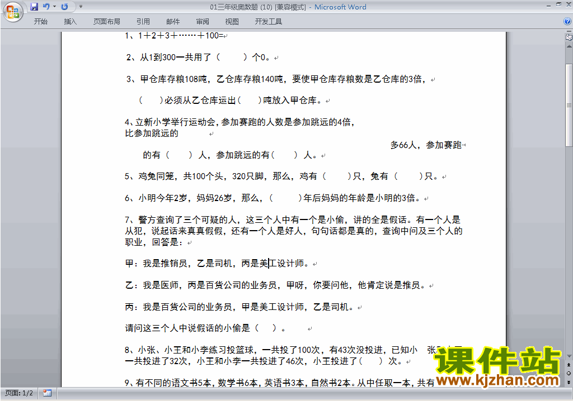Click the vertical scrollbar thumb
This screenshot has height=401, width=573.
[569, 106]
